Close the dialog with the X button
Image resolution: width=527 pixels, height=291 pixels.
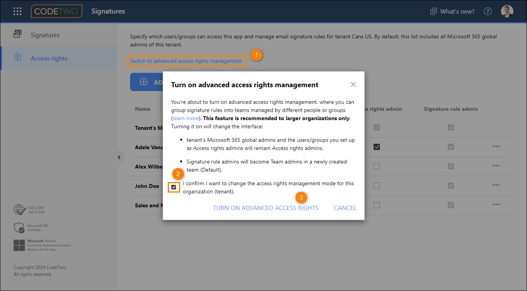tap(353, 84)
